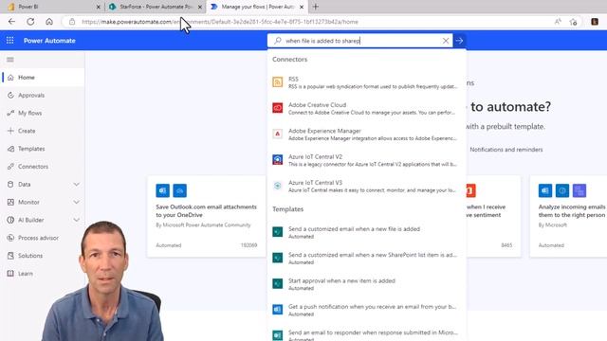Collapse the left navigation hamburger menu
Screen dimensions: 607x341
coord(10,60)
